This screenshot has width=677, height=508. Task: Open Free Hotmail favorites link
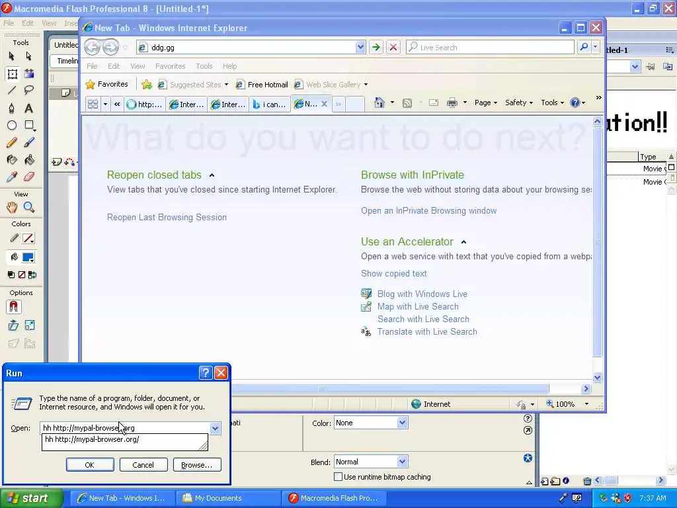point(262,85)
